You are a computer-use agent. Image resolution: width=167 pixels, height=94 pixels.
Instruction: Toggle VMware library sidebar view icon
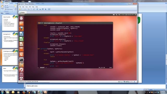click(38, 9)
